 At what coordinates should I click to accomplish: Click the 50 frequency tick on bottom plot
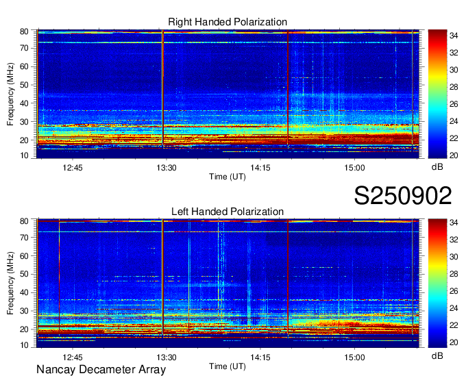click(x=24, y=274)
